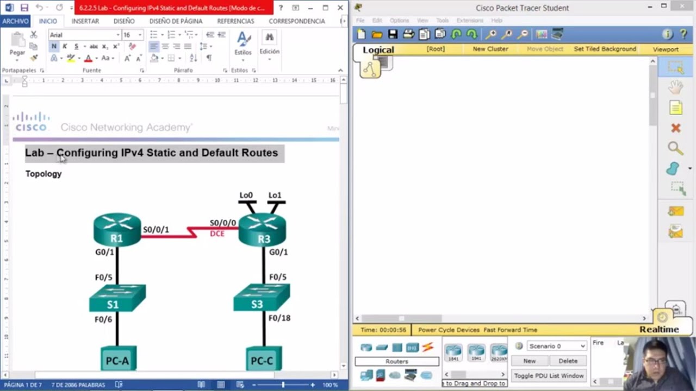The width and height of the screenshot is (696, 391).
Task: Click the Zoom Out magnifier in Packet Tracer toolbar
Action: coord(523,34)
